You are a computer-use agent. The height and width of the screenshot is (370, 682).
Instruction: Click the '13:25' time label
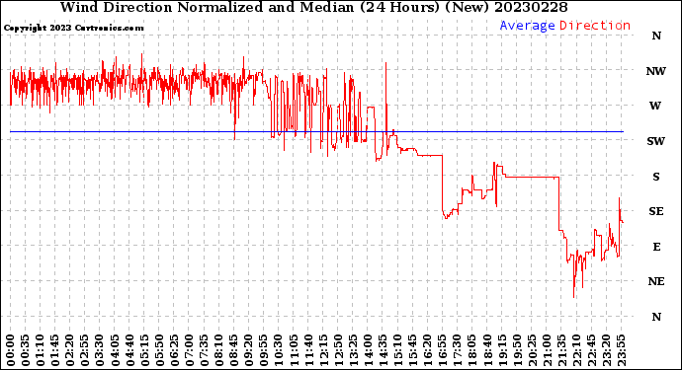(x=353, y=350)
